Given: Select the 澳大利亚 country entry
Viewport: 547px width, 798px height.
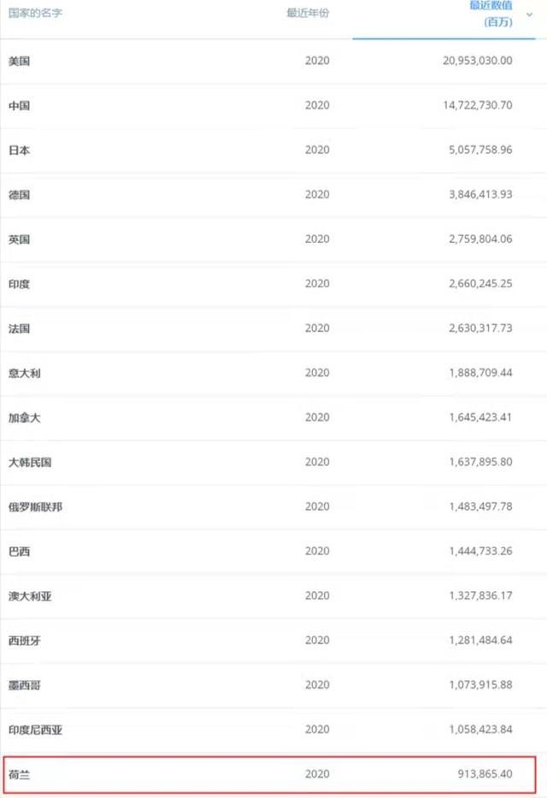Looking at the screenshot, I should [x=30, y=595].
